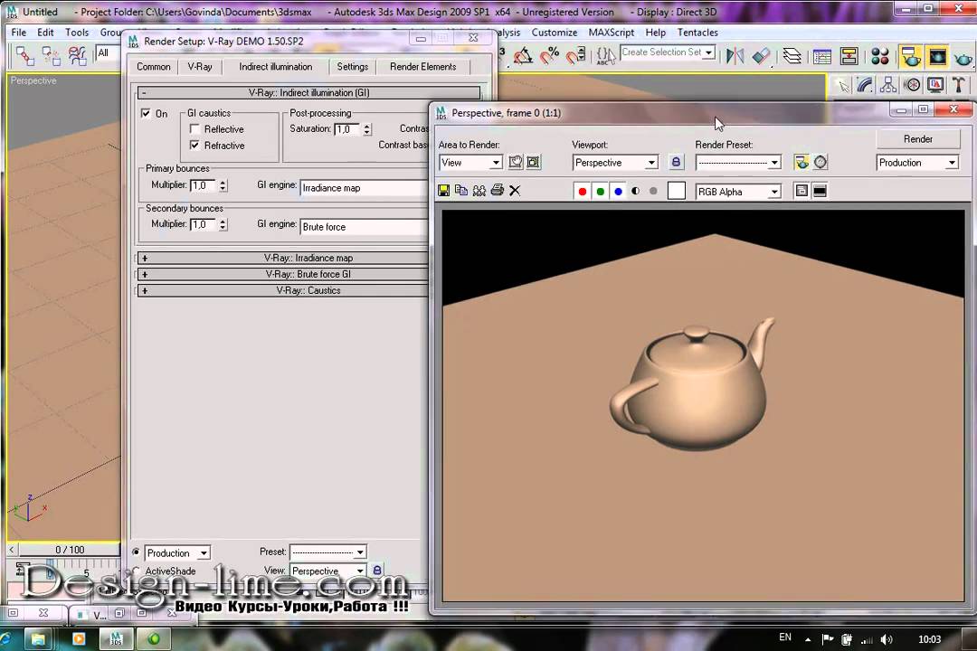Select the Align tool icon
Screen dimensions: 977x651
click(x=762, y=56)
